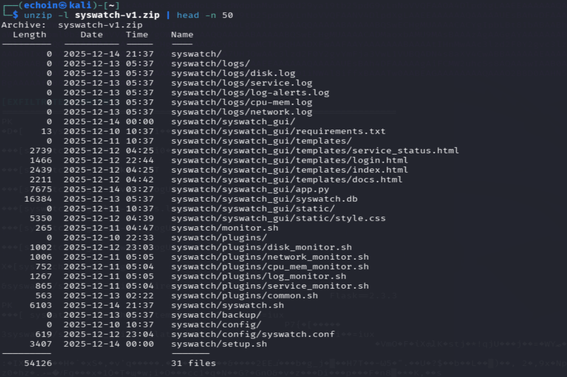This screenshot has height=377, width=567.
Task: Select syswatch_gui/app.py entry
Action: pos(250,190)
